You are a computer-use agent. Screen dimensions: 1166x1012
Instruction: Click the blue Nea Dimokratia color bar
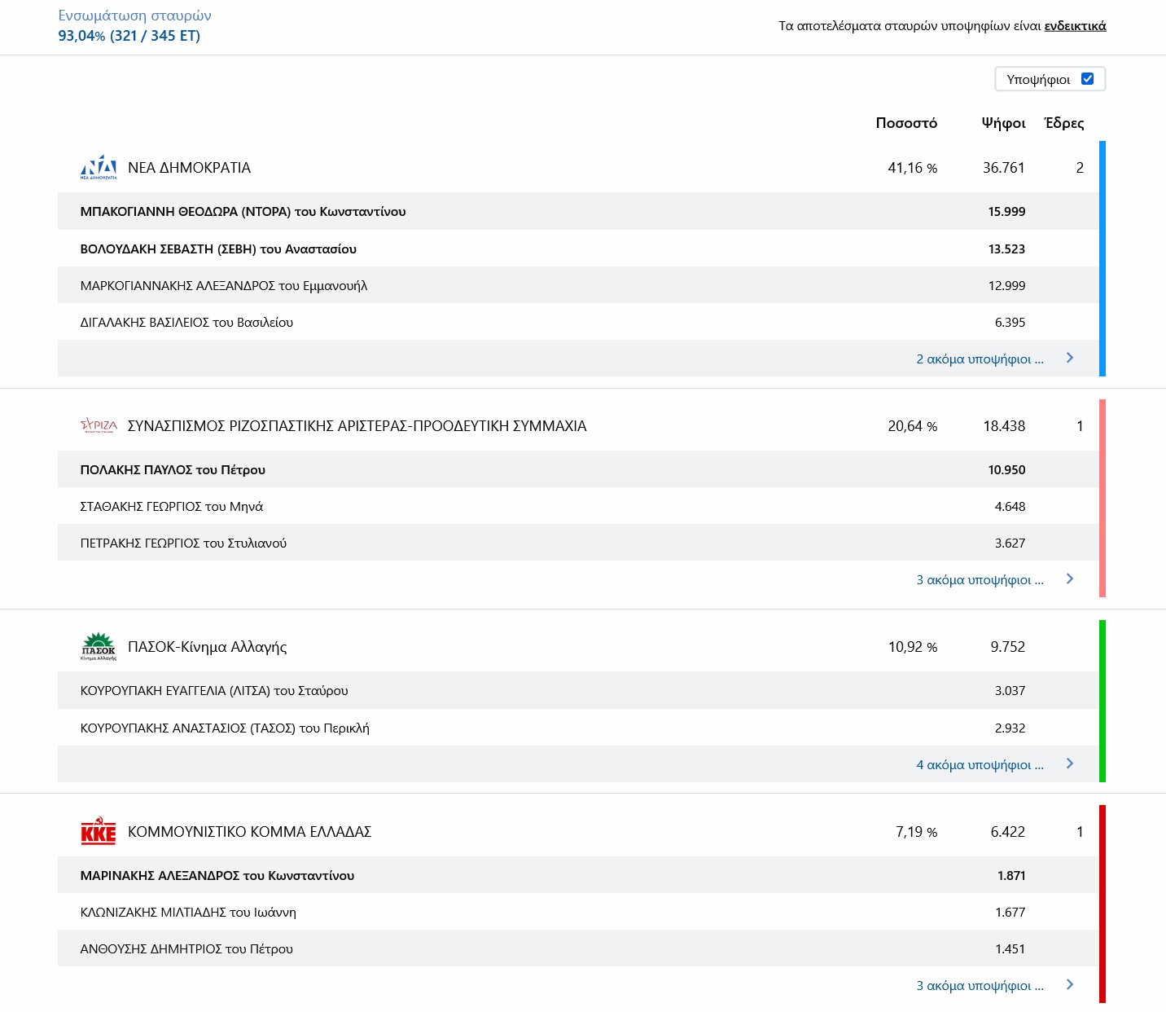tap(1102, 258)
